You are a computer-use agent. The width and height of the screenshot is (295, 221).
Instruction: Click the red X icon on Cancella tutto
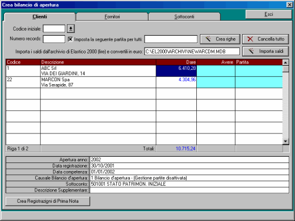[x=250, y=39]
